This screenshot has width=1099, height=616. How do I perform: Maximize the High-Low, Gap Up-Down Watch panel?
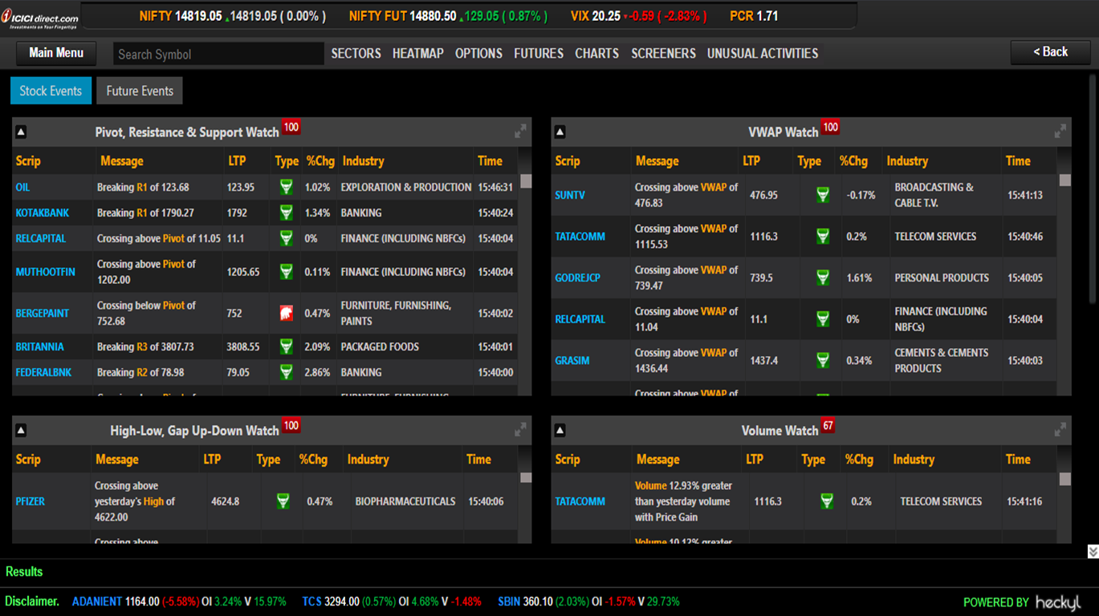click(520, 430)
